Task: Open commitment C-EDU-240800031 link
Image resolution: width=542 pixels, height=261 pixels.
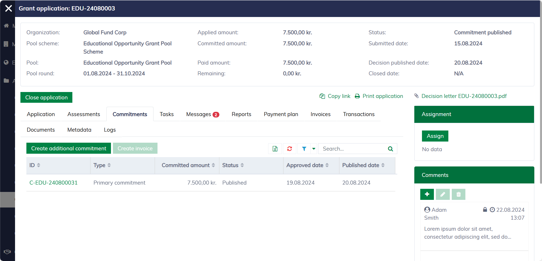Action: (x=53, y=183)
